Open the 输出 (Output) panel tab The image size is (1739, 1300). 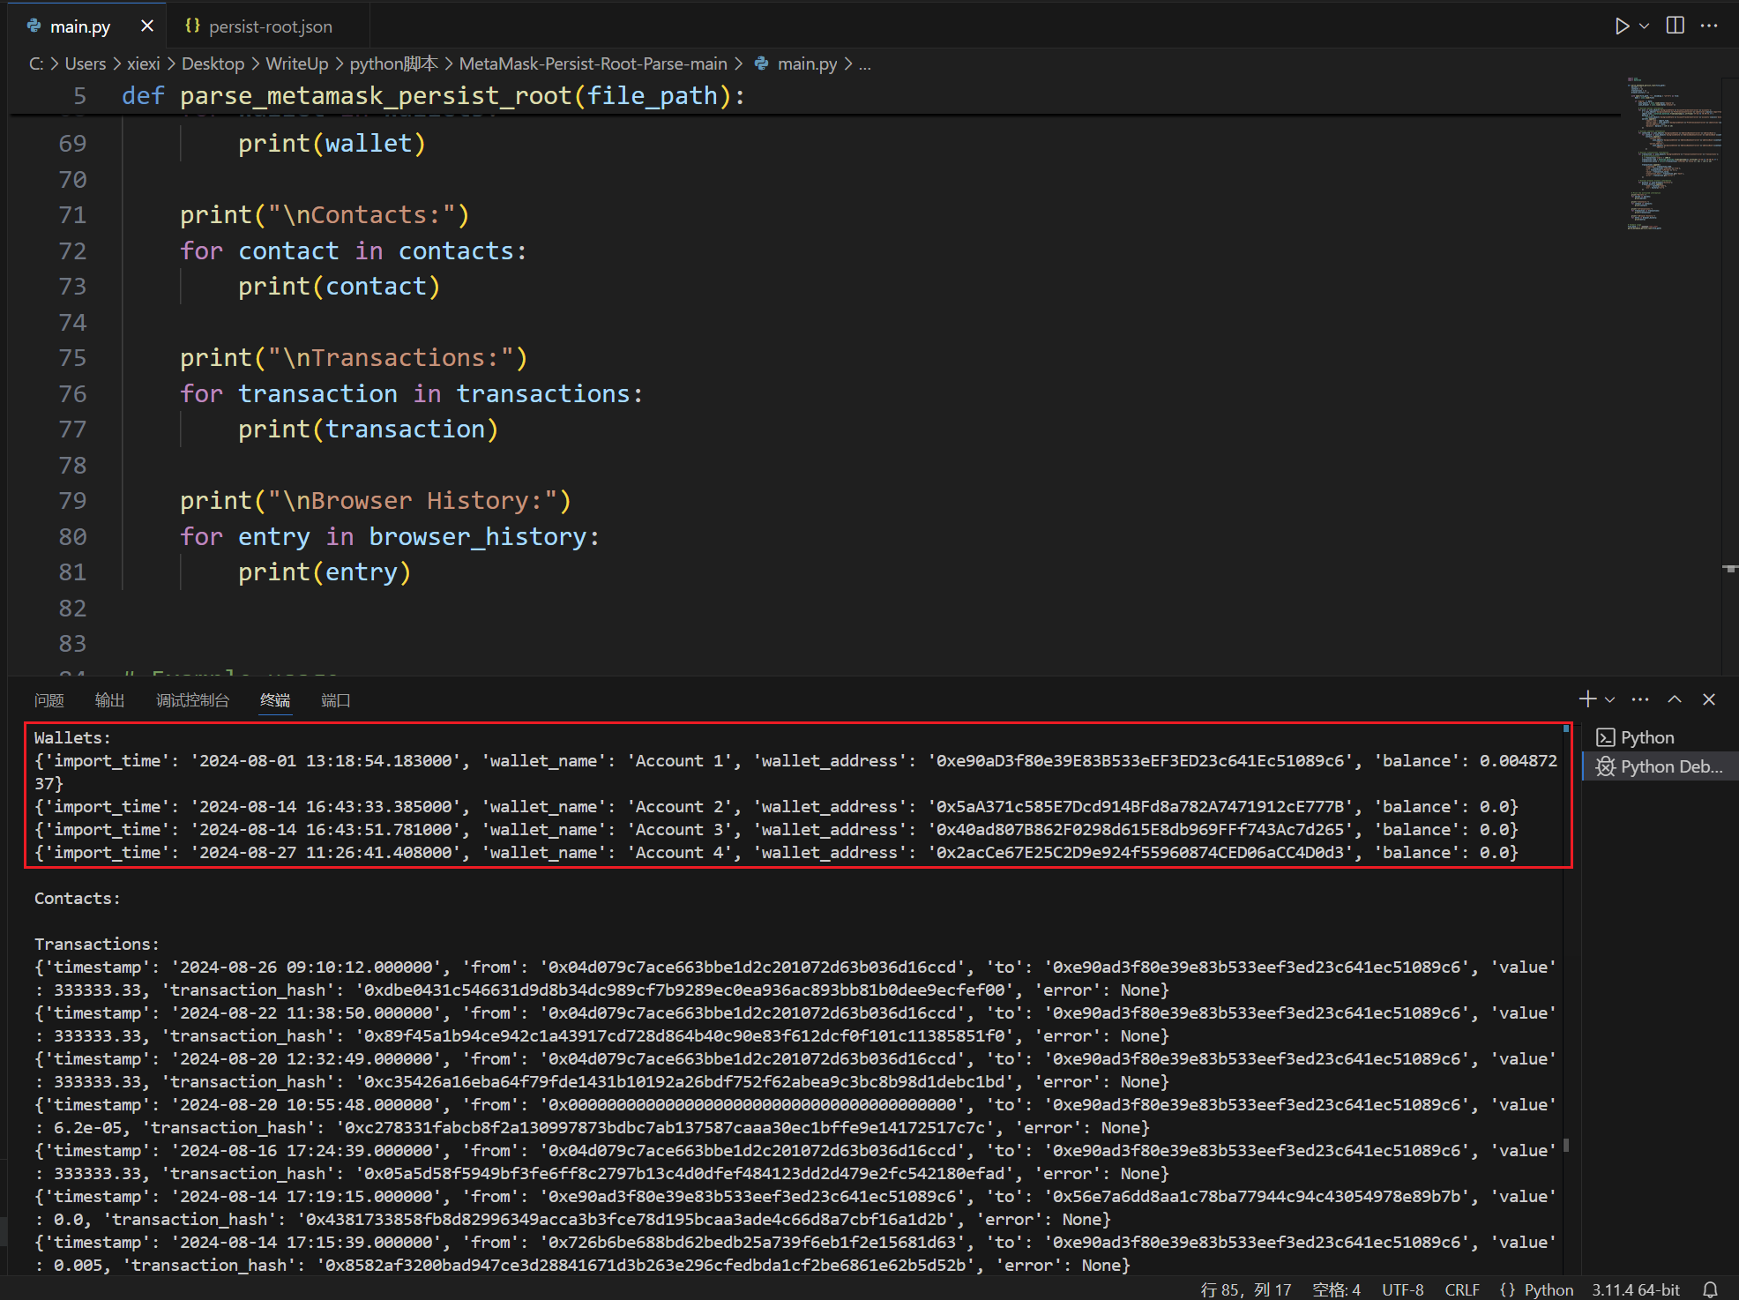pyautogui.click(x=109, y=700)
